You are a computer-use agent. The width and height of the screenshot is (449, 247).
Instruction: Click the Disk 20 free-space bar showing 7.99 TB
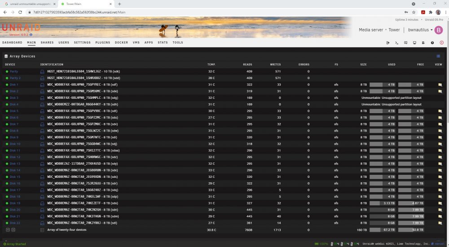pos(411,210)
